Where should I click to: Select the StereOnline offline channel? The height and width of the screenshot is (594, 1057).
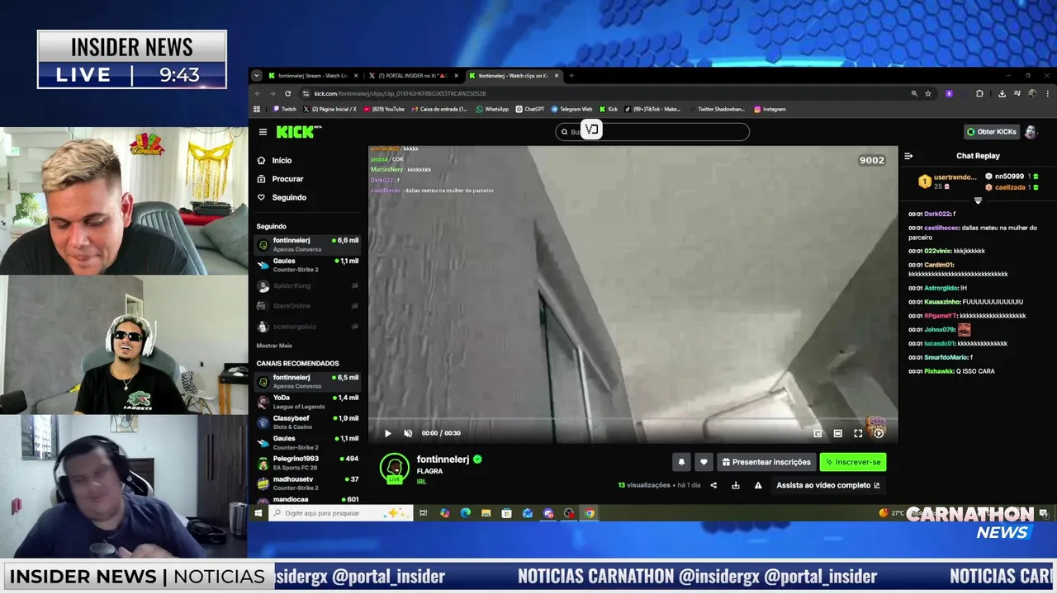tap(307, 306)
